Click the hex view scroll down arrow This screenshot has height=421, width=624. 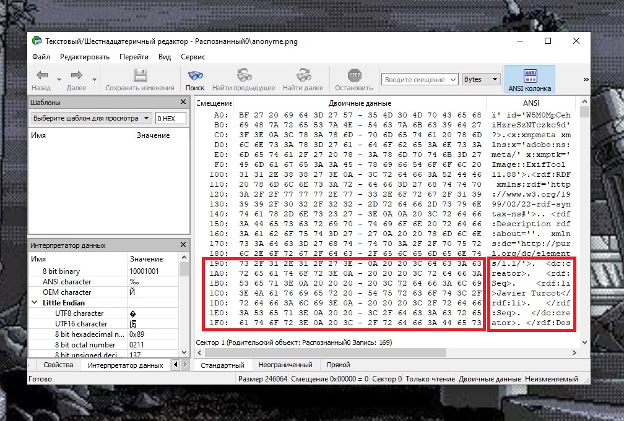pos(584,342)
